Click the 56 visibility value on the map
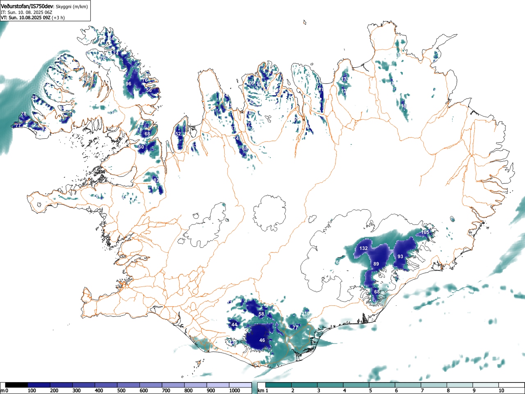 point(149,90)
